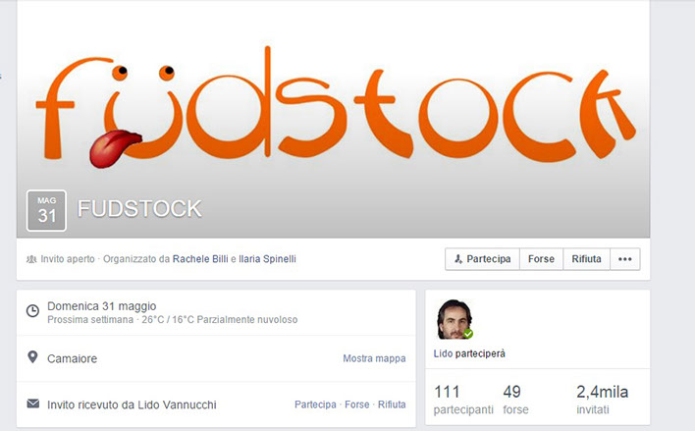Viewport: 695px width, 431px height.
Task: Click the green checkmark badge on Lido's photo
Action: 467,334
